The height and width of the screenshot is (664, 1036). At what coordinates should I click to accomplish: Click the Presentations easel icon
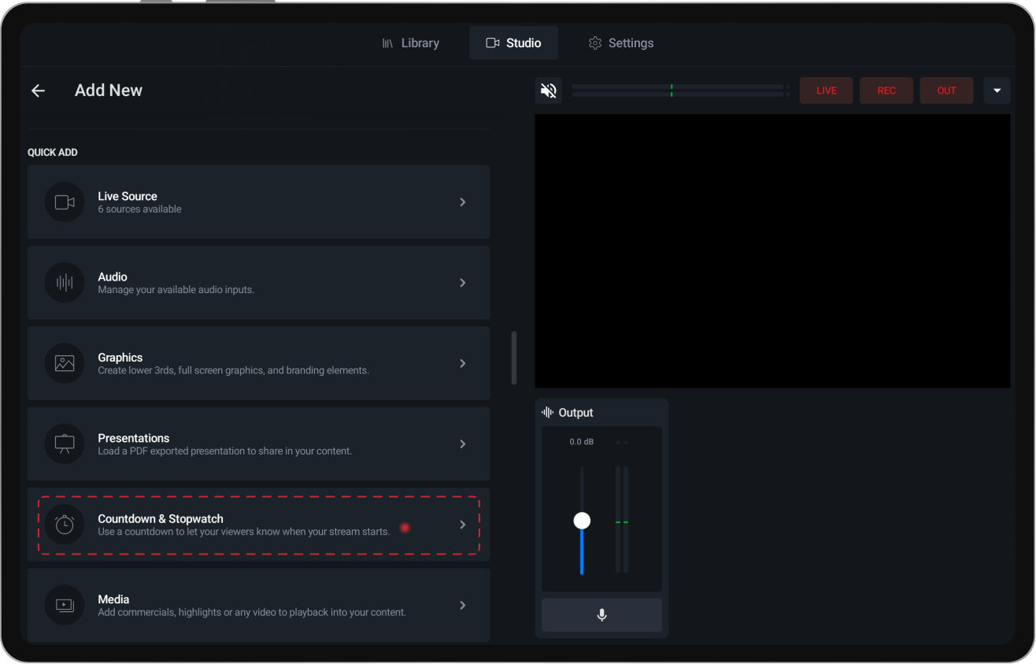tap(64, 443)
